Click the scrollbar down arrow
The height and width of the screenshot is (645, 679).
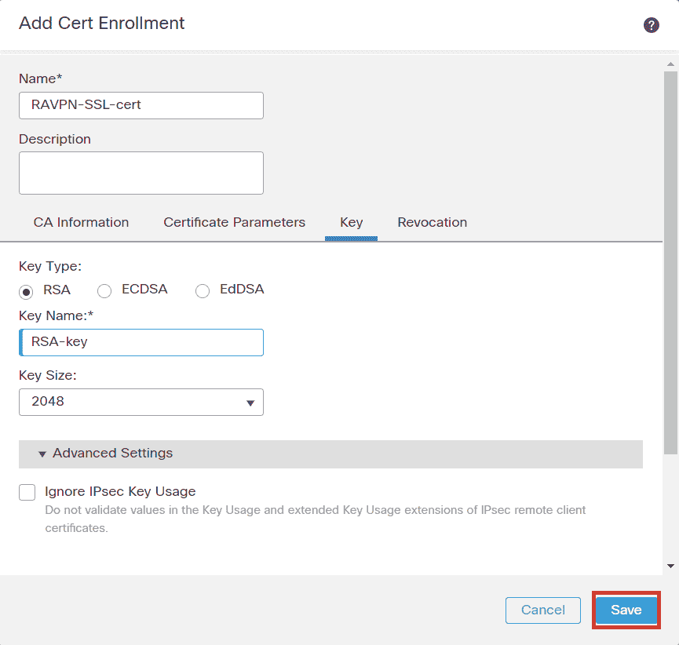[670, 566]
